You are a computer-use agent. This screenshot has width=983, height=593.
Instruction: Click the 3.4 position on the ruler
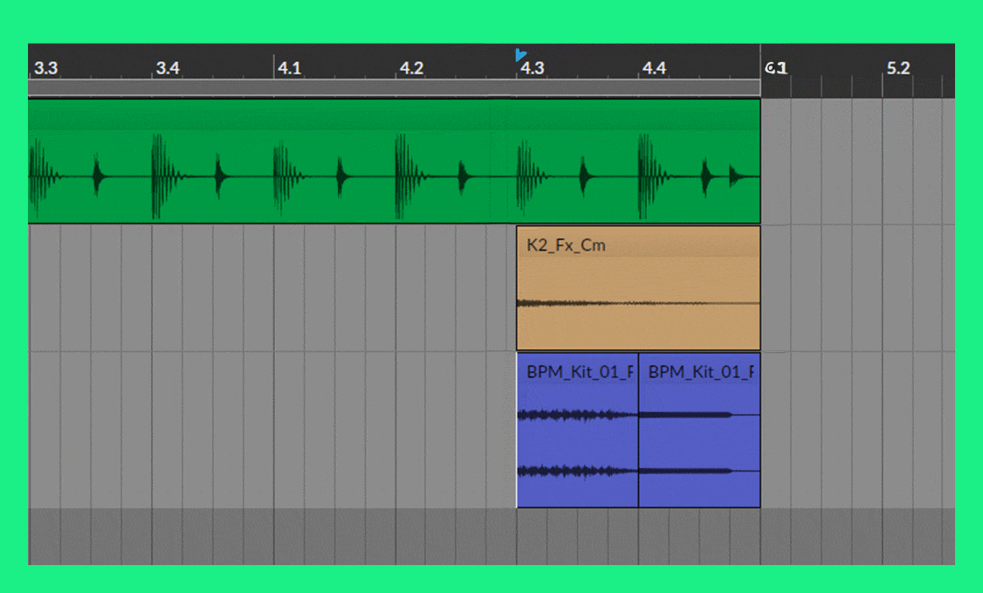pos(168,68)
